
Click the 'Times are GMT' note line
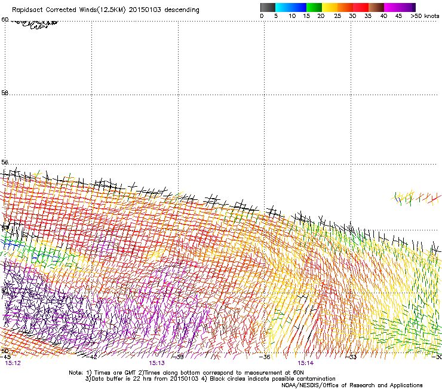click(186, 373)
